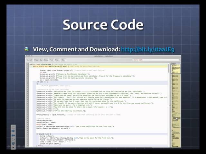206x154 pixels.
Task: Click the globe bullet icon beside View, Comment
Action: click(27, 49)
